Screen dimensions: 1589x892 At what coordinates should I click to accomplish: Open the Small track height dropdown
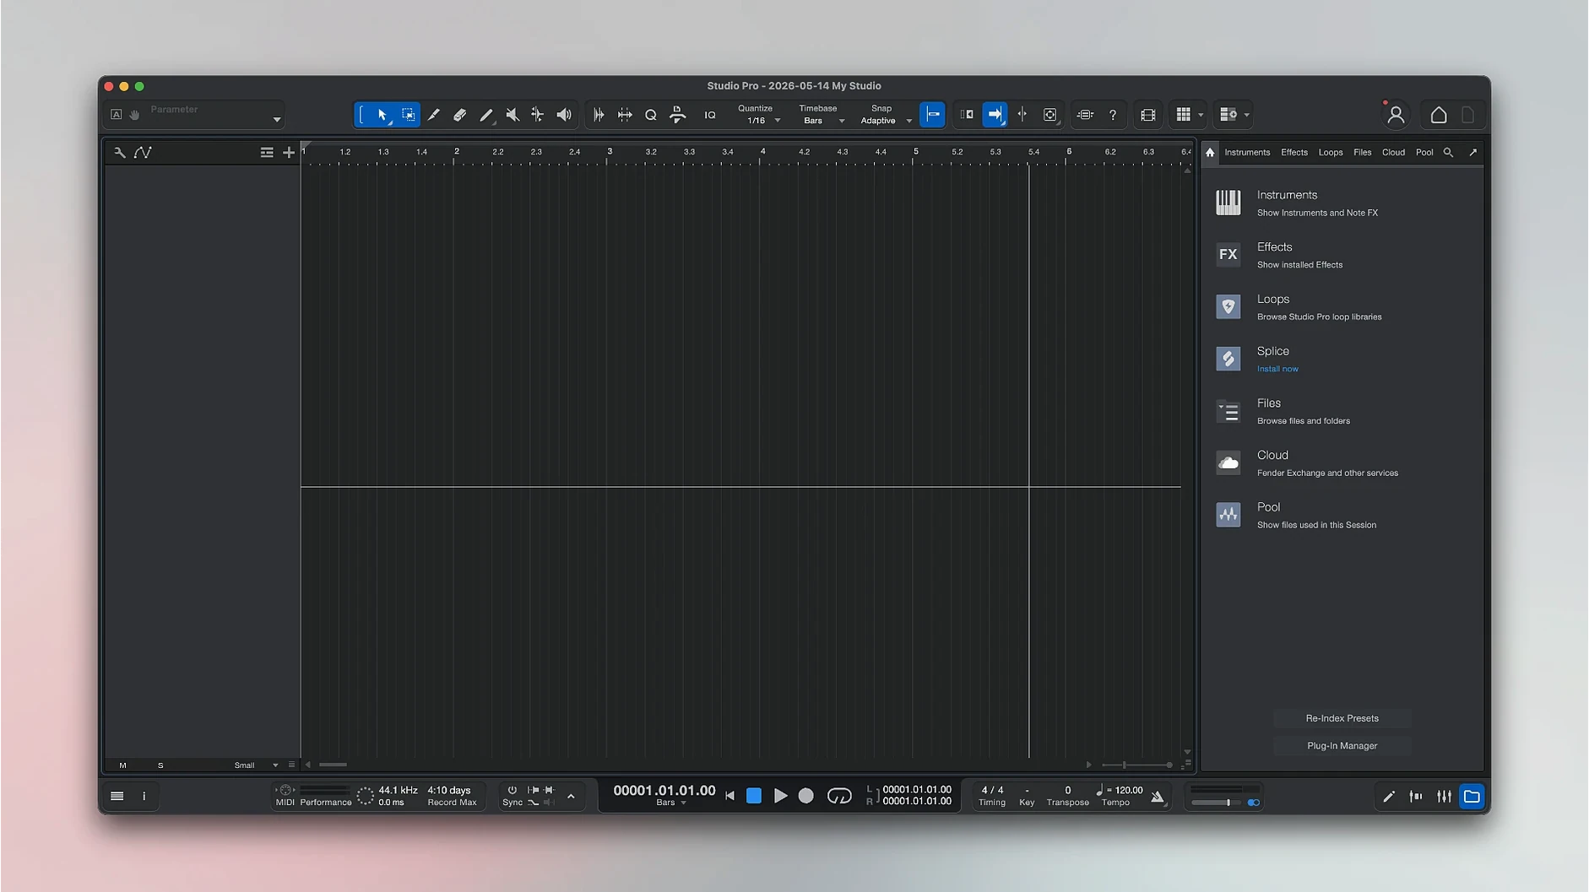click(256, 765)
